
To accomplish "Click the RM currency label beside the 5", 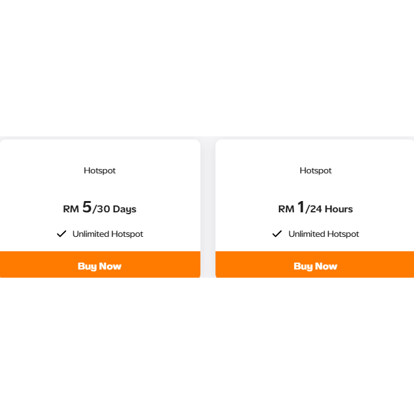I will (70, 209).
